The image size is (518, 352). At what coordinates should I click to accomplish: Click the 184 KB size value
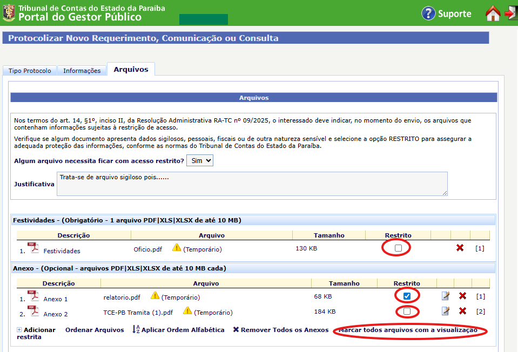[325, 312]
